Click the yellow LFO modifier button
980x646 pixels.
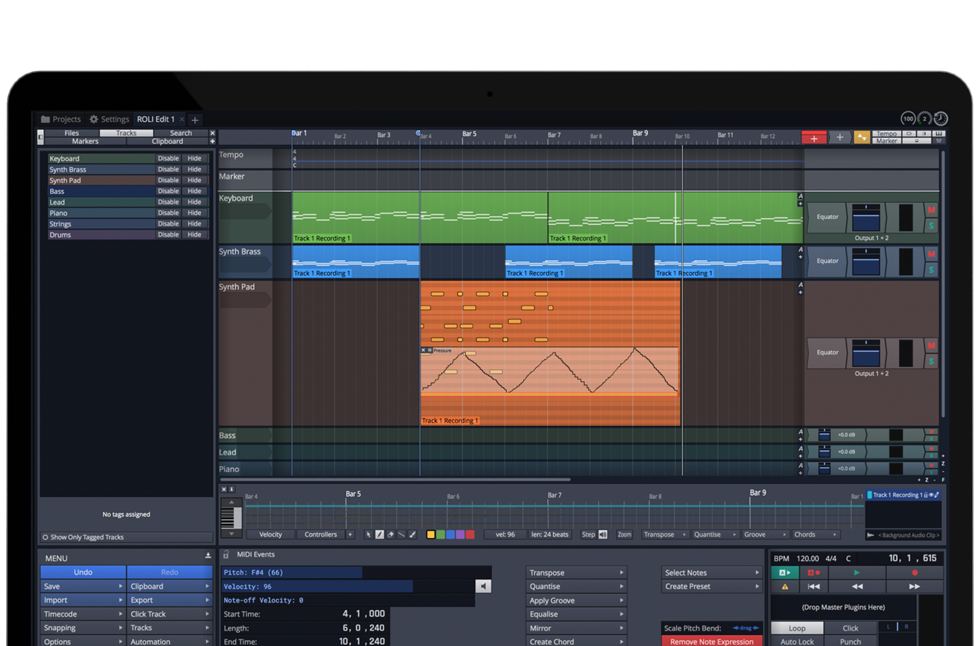point(862,138)
